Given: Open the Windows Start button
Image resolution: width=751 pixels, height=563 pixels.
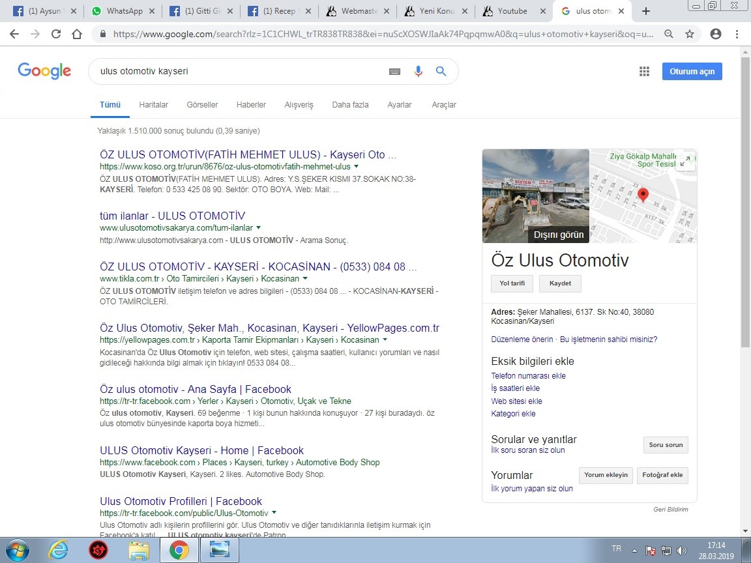Looking at the screenshot, I should 17,551.
